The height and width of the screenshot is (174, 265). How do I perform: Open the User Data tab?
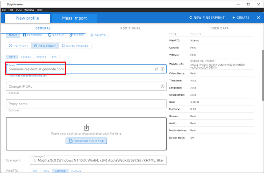coord(219,28)
